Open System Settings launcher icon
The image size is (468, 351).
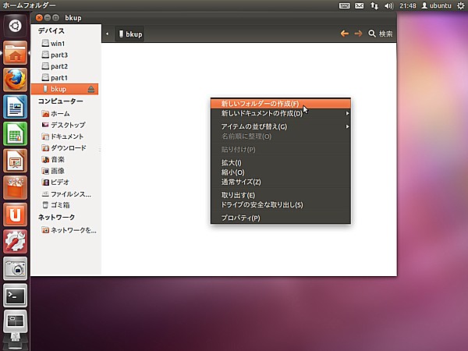(x=16, y=241)
